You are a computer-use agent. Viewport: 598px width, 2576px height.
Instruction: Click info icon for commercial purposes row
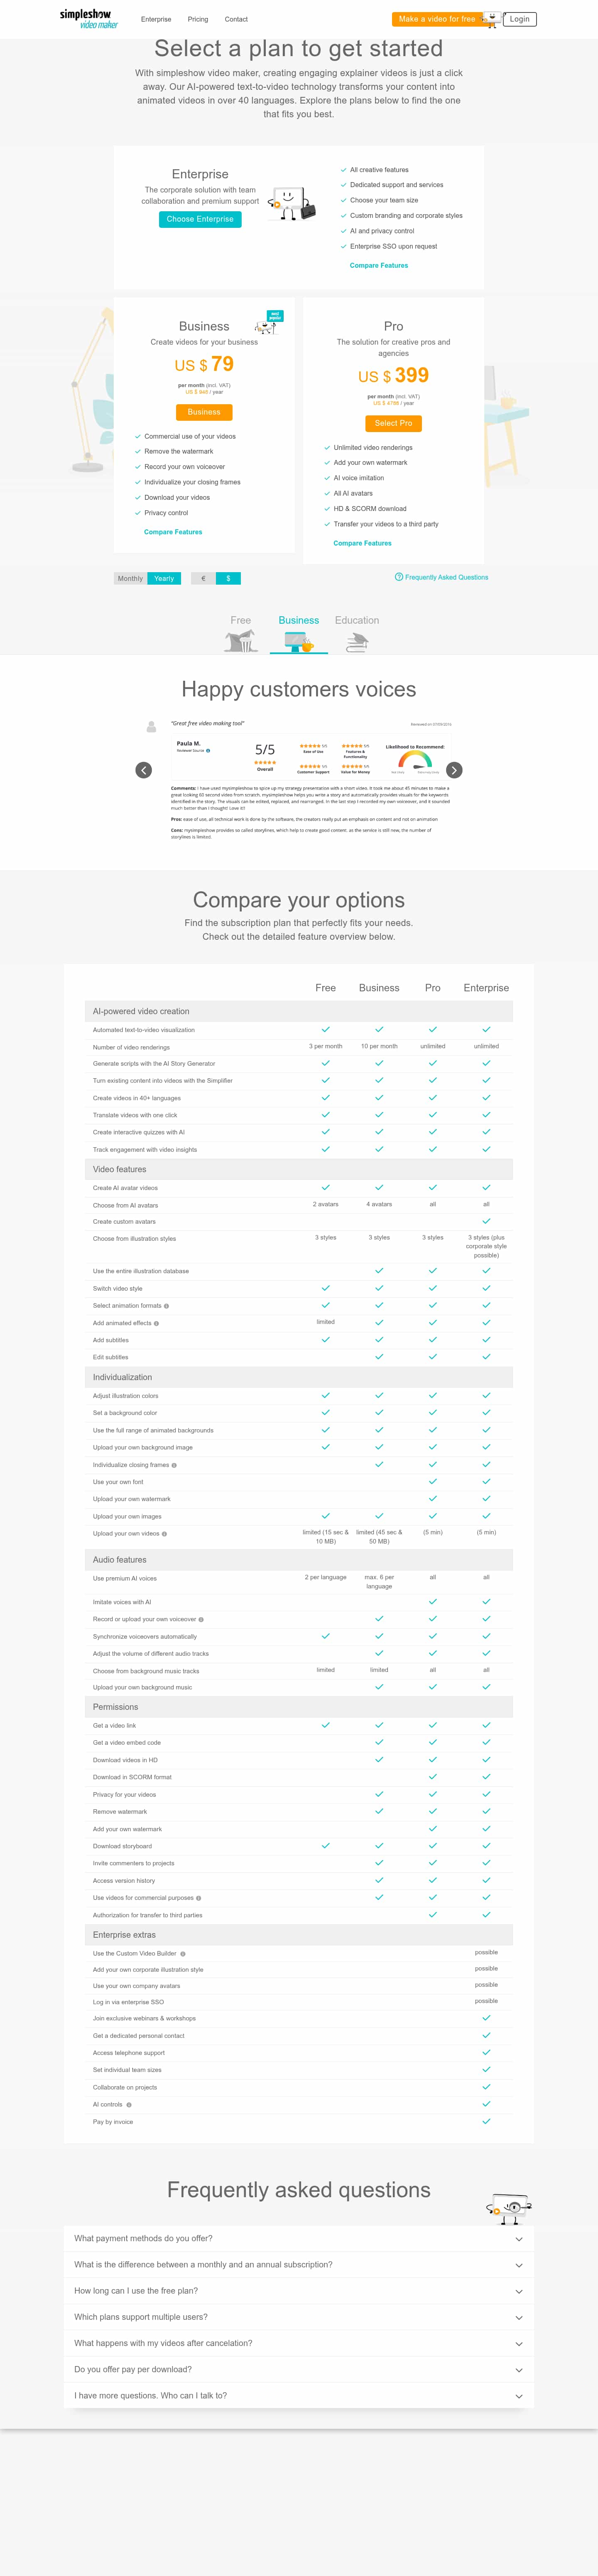[x=199, y=1898]
